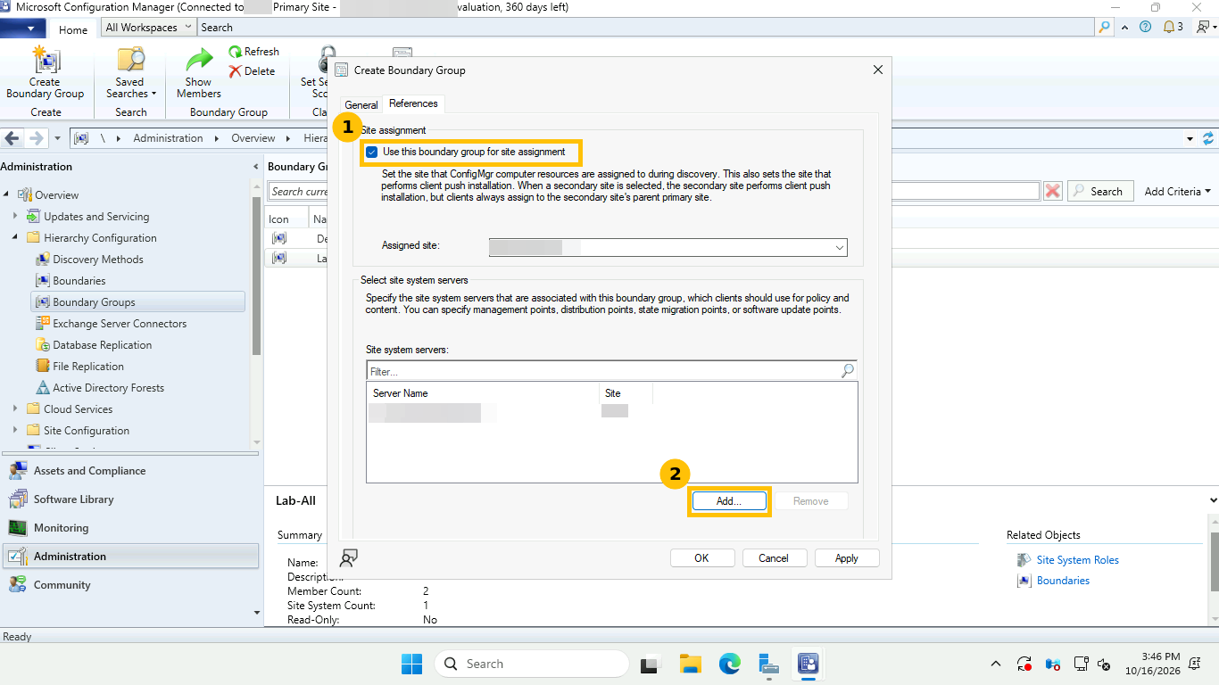The image size is (1219, 685).
Task: Open the Add Criteria dropdown
Action: point(1178,192)
